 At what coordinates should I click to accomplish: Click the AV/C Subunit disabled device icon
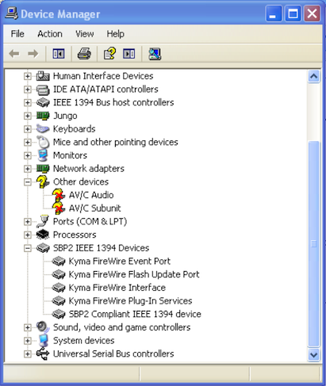(59, 208)
